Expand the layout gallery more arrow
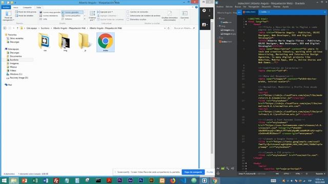328x184 pixels. point(85,19)
